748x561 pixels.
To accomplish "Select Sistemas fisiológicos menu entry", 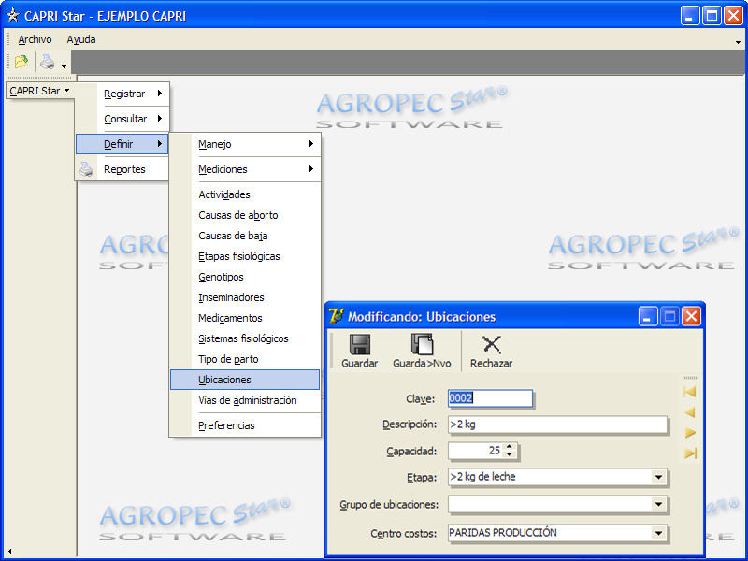I will (243, 338).
